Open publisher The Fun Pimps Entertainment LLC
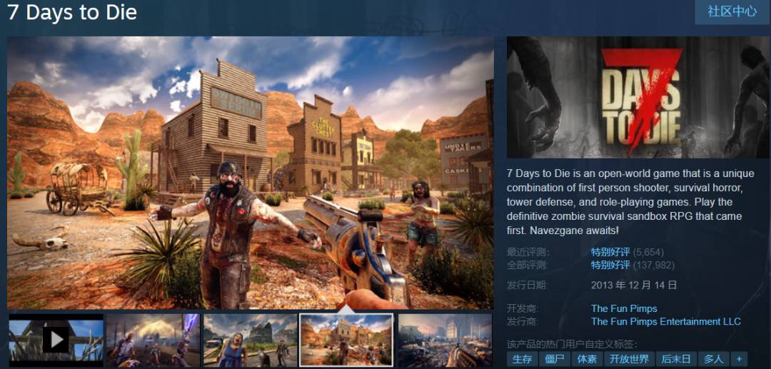The height and width of the screenshot is (369, 771). [666, 321]
